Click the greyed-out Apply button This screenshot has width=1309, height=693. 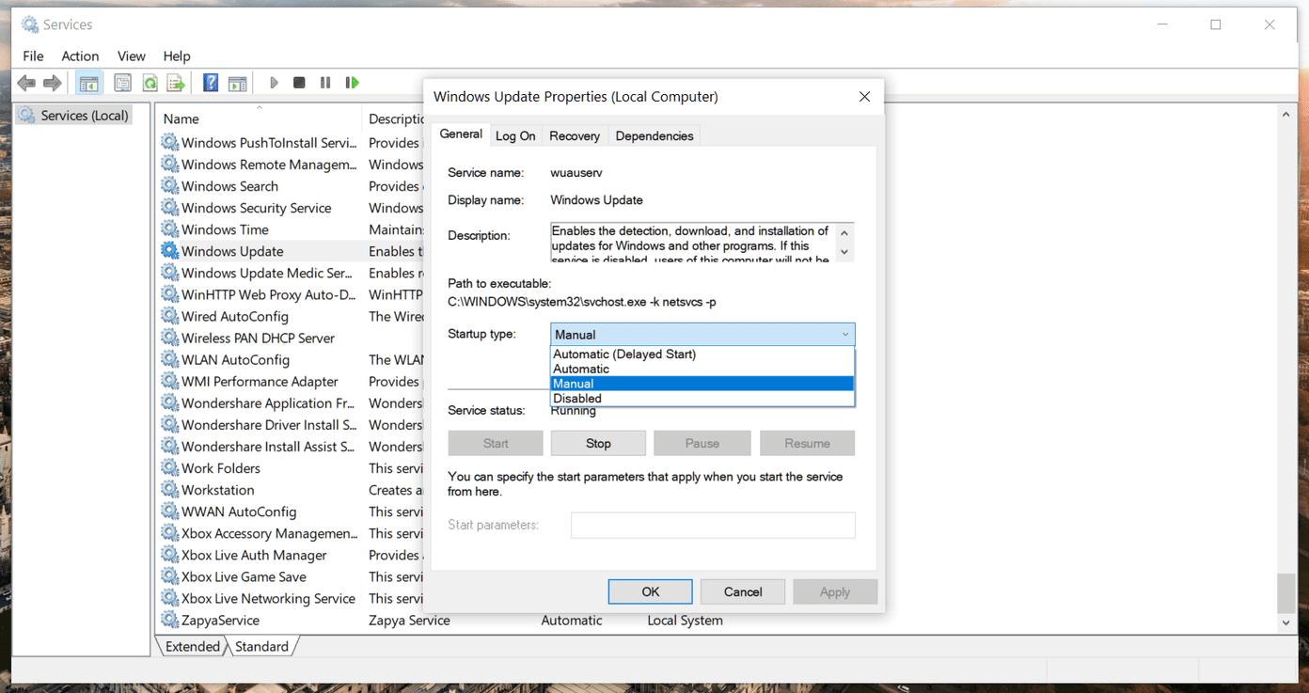835,591
